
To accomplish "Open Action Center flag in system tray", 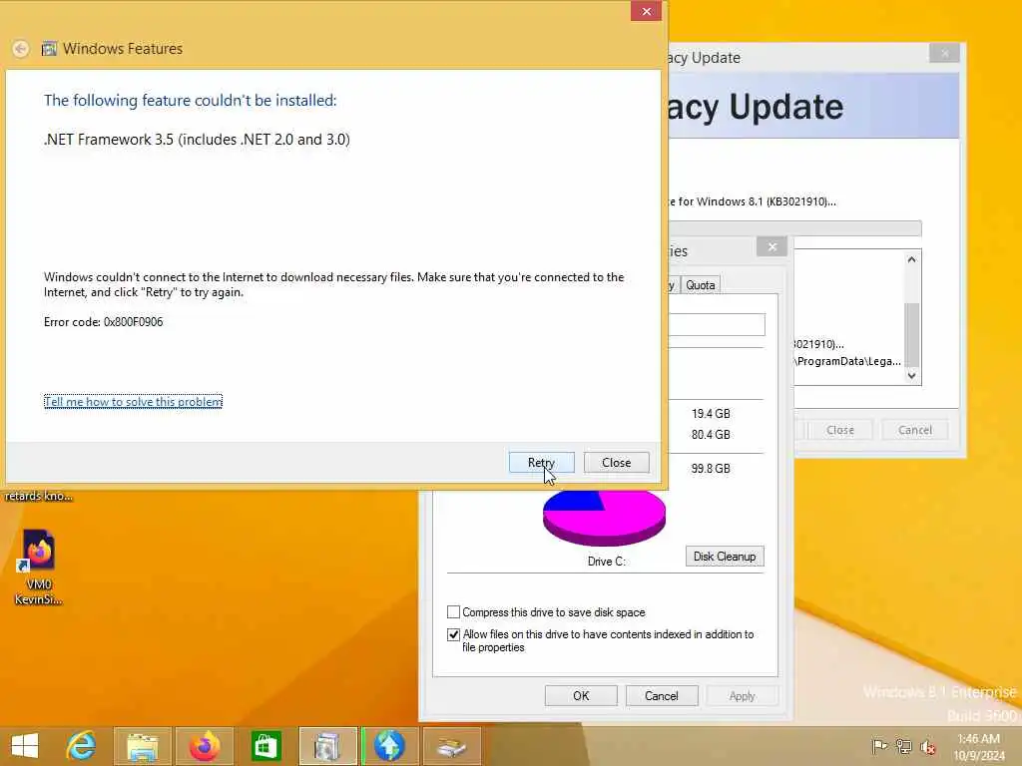I will [x=878, y=746].
